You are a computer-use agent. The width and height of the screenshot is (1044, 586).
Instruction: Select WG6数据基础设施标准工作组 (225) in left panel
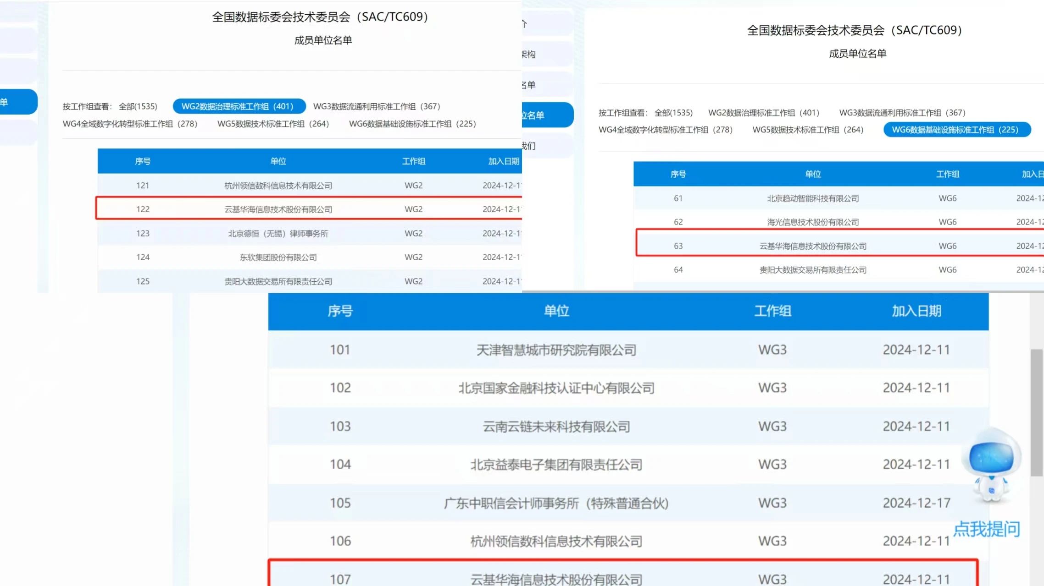[412, 124]
